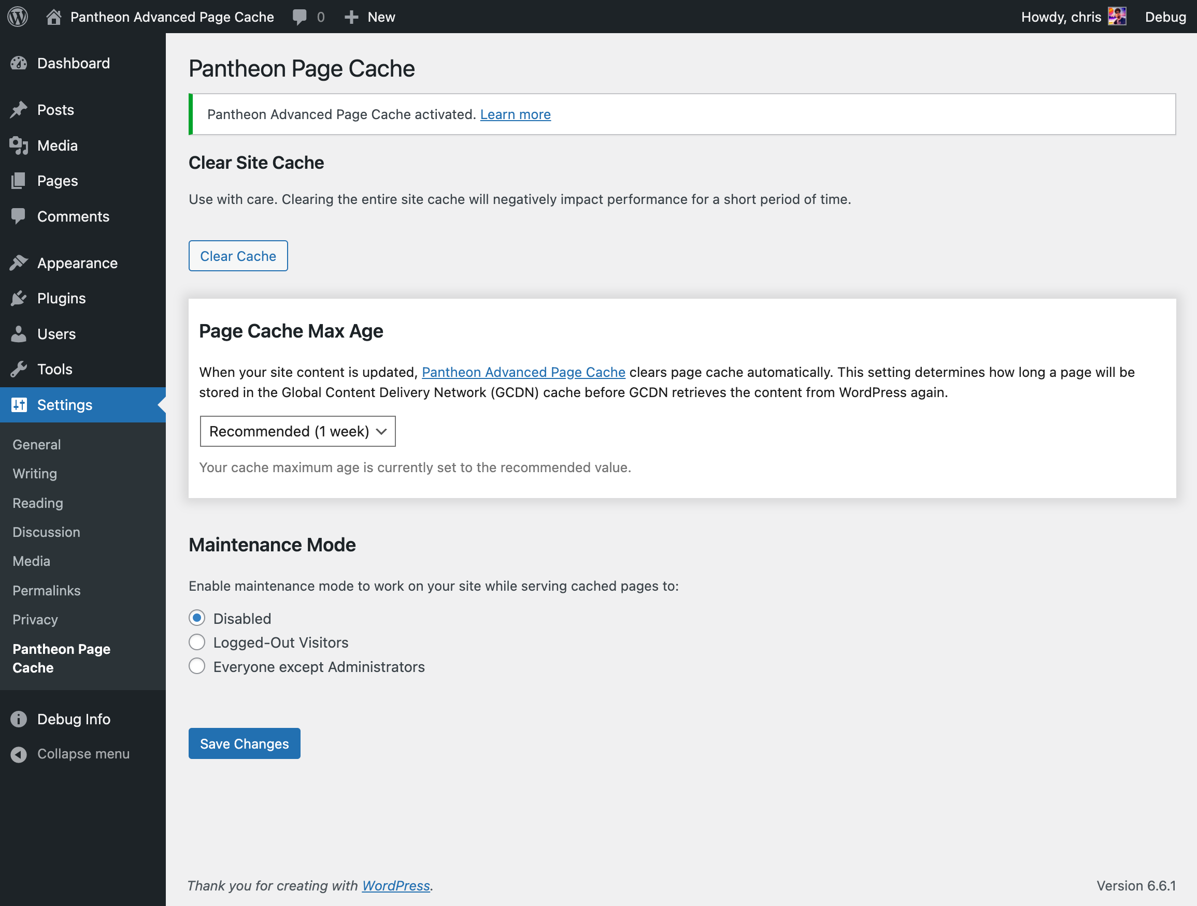
Task: Open the cache max age dropdown
Action: (x=297, y=431)
